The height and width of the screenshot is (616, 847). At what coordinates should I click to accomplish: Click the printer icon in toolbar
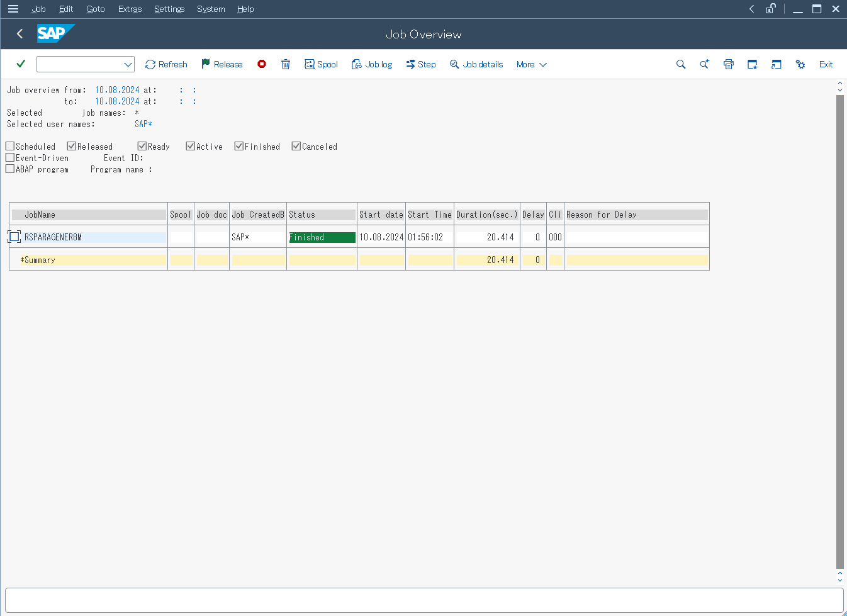pyautogui.click(x=729, y=64)
